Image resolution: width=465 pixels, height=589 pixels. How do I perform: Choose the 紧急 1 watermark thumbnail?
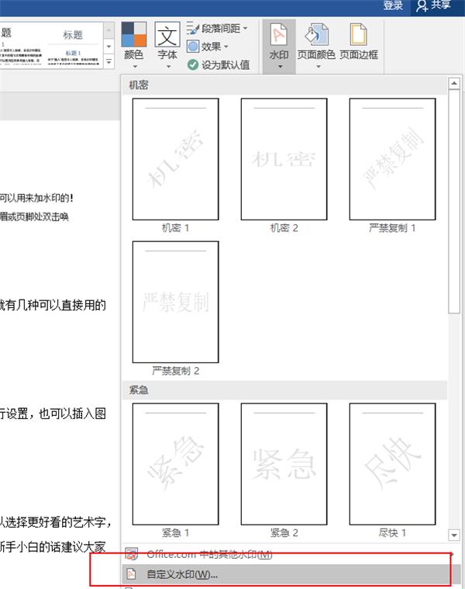tap(175, 464)
